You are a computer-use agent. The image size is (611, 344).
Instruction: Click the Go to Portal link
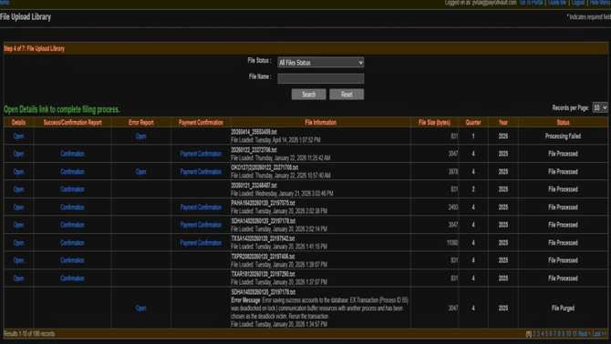click(531, 3)
